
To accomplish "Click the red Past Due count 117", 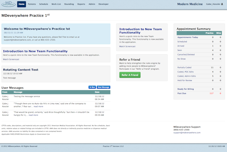I will click(x=211, y=93).
